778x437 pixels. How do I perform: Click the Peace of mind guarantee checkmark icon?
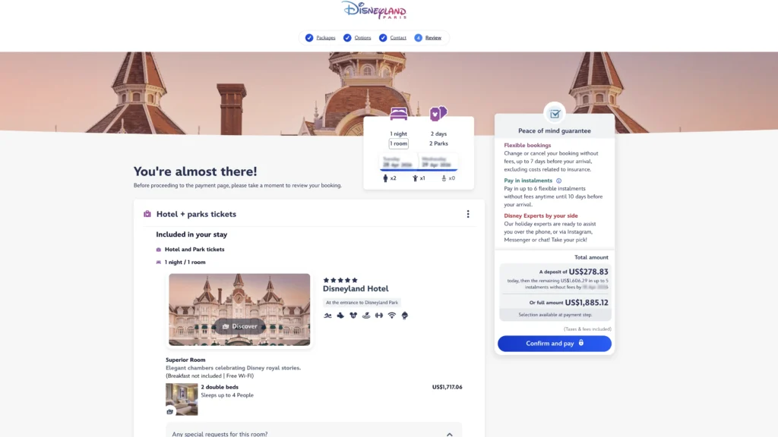click(x=555, y=112)
